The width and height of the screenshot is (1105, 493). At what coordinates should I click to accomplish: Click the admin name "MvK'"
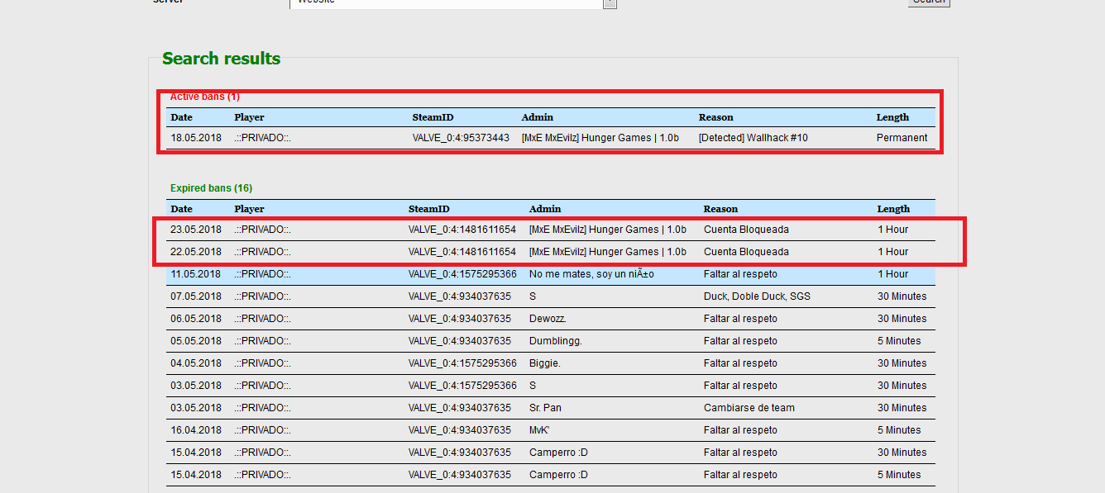[x=540, y=430]
